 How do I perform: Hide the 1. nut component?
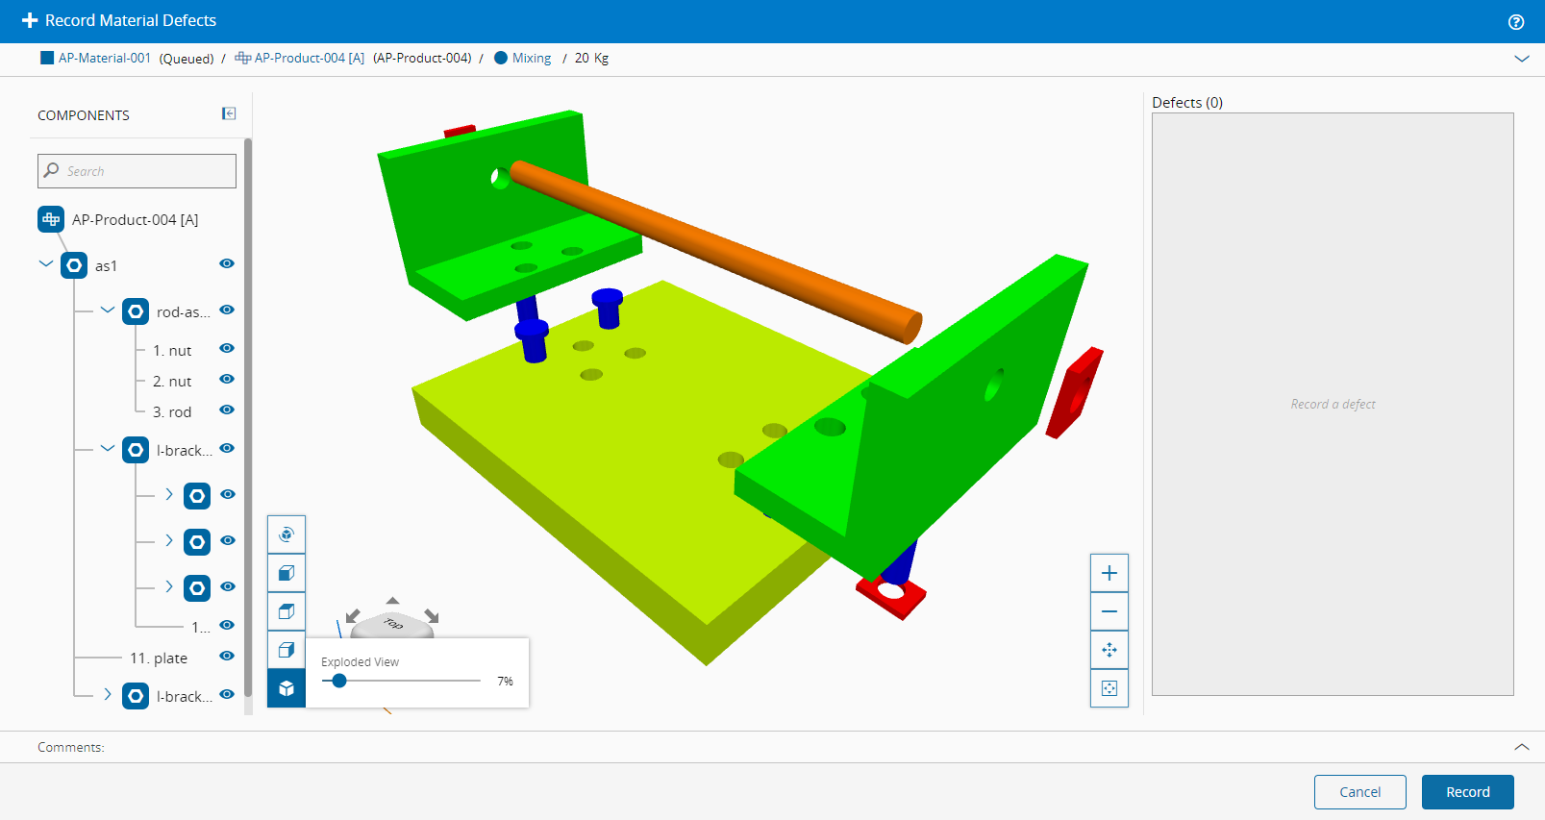[x=227, y=348]
